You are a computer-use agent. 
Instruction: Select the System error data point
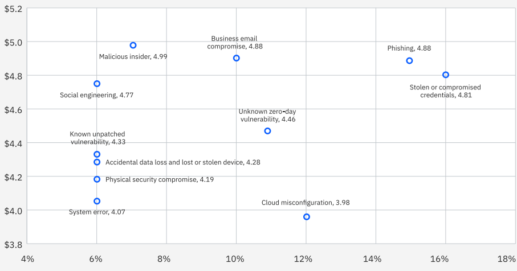[x=97, y=201]
